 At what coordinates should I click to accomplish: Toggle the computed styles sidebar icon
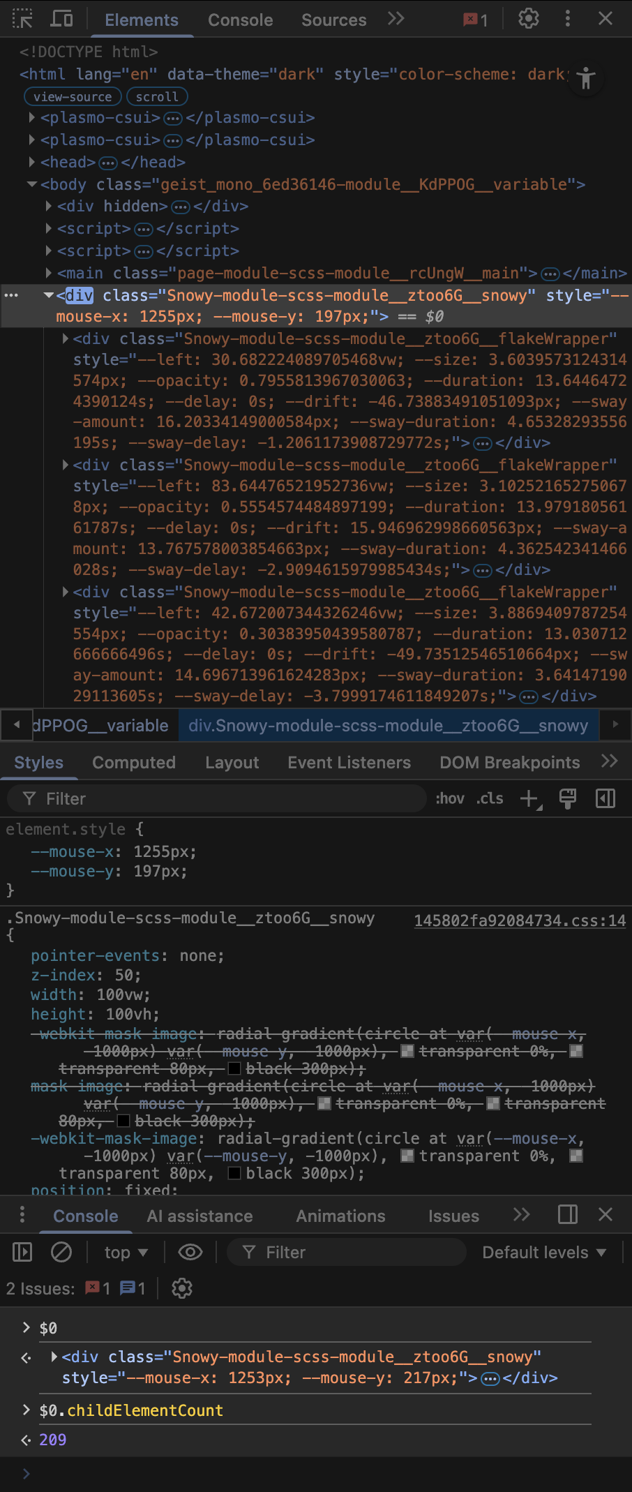(x=605, y=799)
